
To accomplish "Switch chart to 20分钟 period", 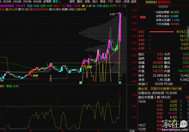I will [7, 1].
